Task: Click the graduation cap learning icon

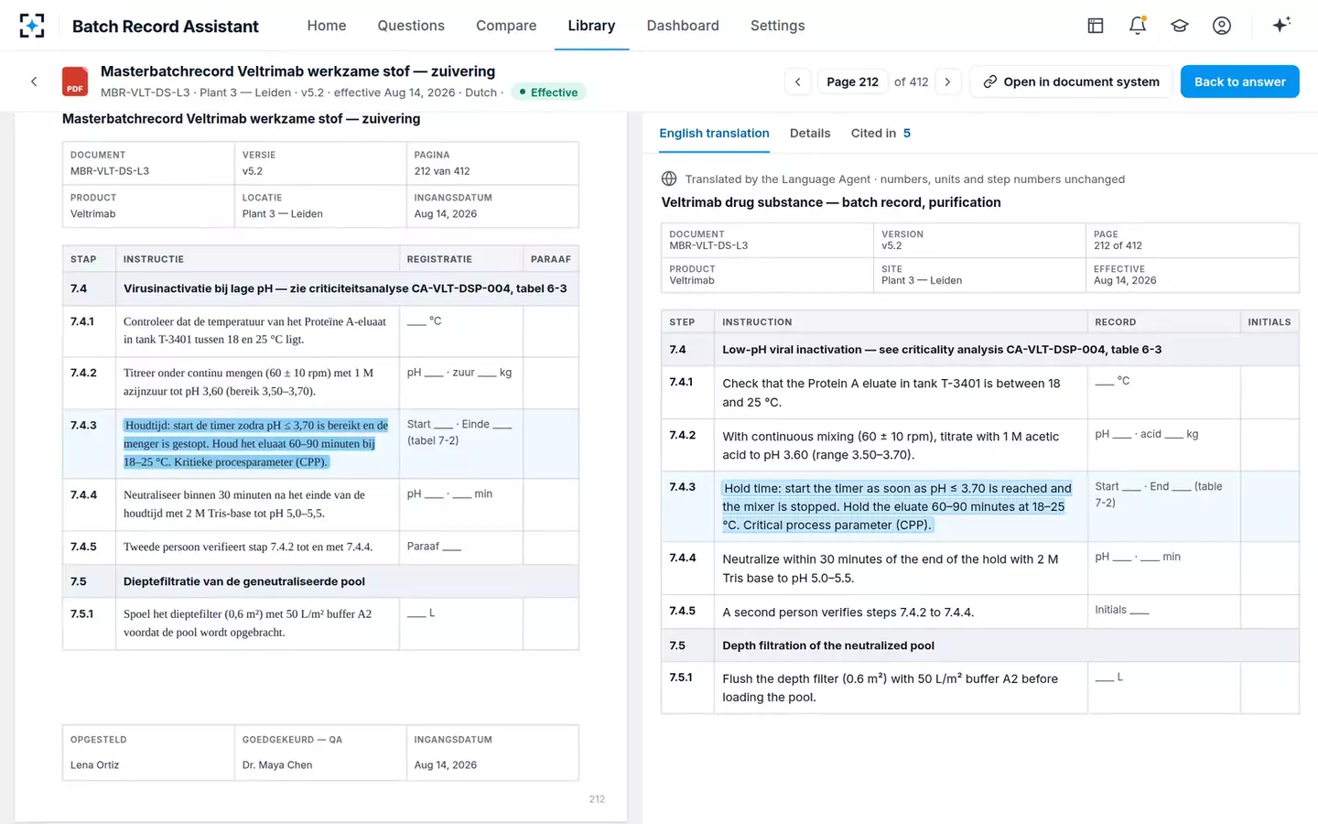Action: [1180, 26]
